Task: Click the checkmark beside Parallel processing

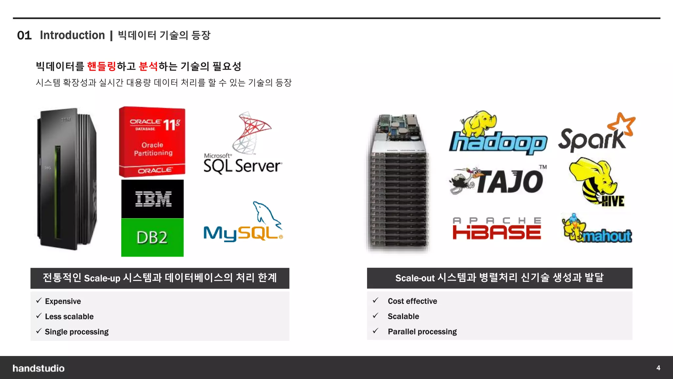Action: point(376,331)
